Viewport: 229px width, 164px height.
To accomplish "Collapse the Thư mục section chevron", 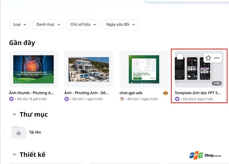I will (14, 114).
